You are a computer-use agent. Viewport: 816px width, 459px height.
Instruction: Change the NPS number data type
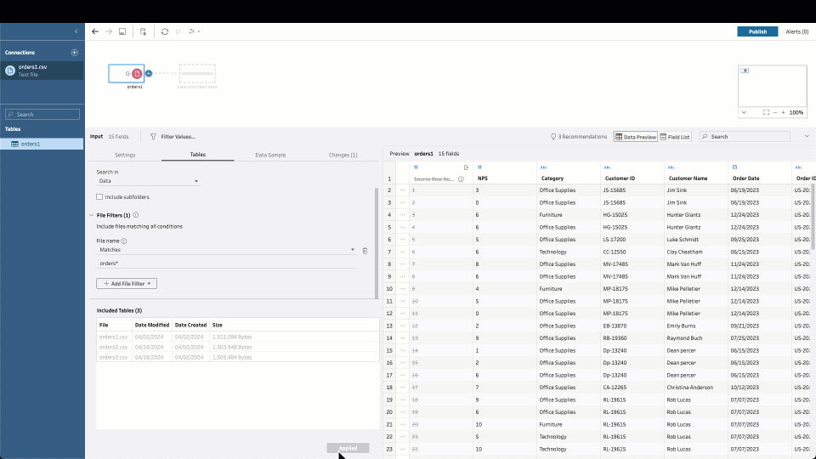(x=479, y=167)
